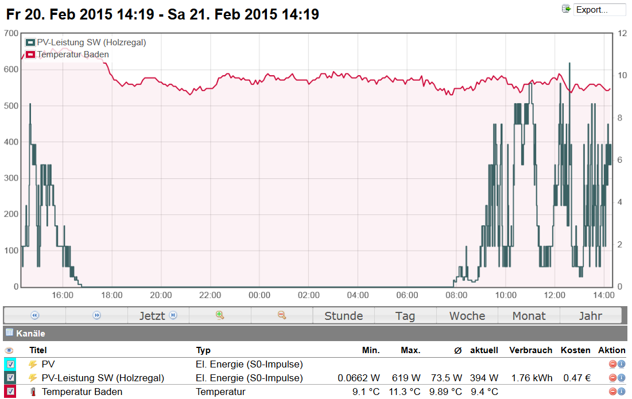Viewport: 632px width, 399px height.
Task: Zoom in using the plus magnifier
Action: coord(220,315)
